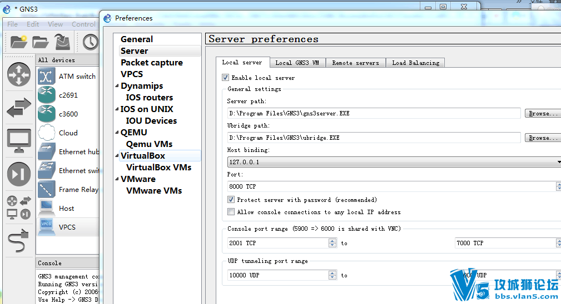Open the Edit menu in GNS3

coord(33,24)
